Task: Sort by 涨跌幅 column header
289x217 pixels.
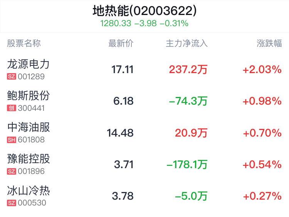Action: click(x=269, y=43)
